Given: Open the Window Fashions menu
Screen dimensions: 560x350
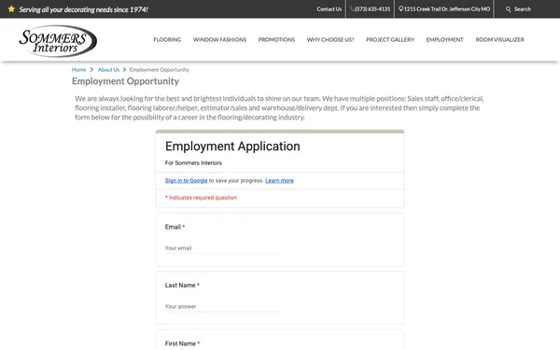Looking at the screenshot, I should coord(219,39).
